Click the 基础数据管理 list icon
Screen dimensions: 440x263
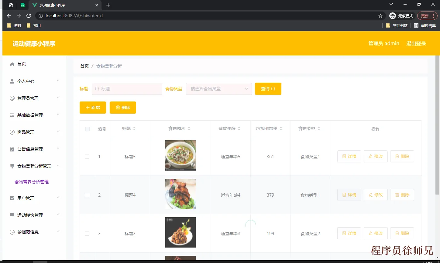(x=12, y=115)
